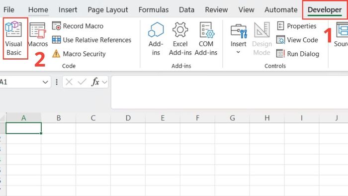
Task: Toggle Use Relative References
Action: 91,40
